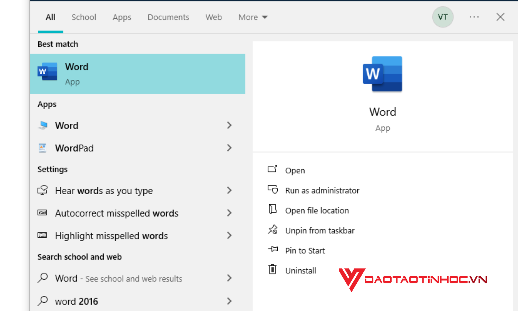Click the WordPad app icon
This screenshot has width=518, height=311.
(42, 148)
